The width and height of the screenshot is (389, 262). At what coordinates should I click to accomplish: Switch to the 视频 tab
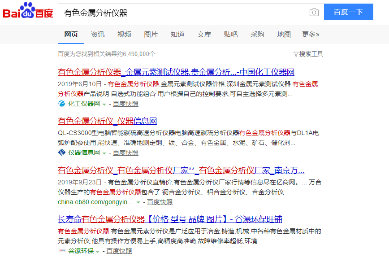click(124, 34)
